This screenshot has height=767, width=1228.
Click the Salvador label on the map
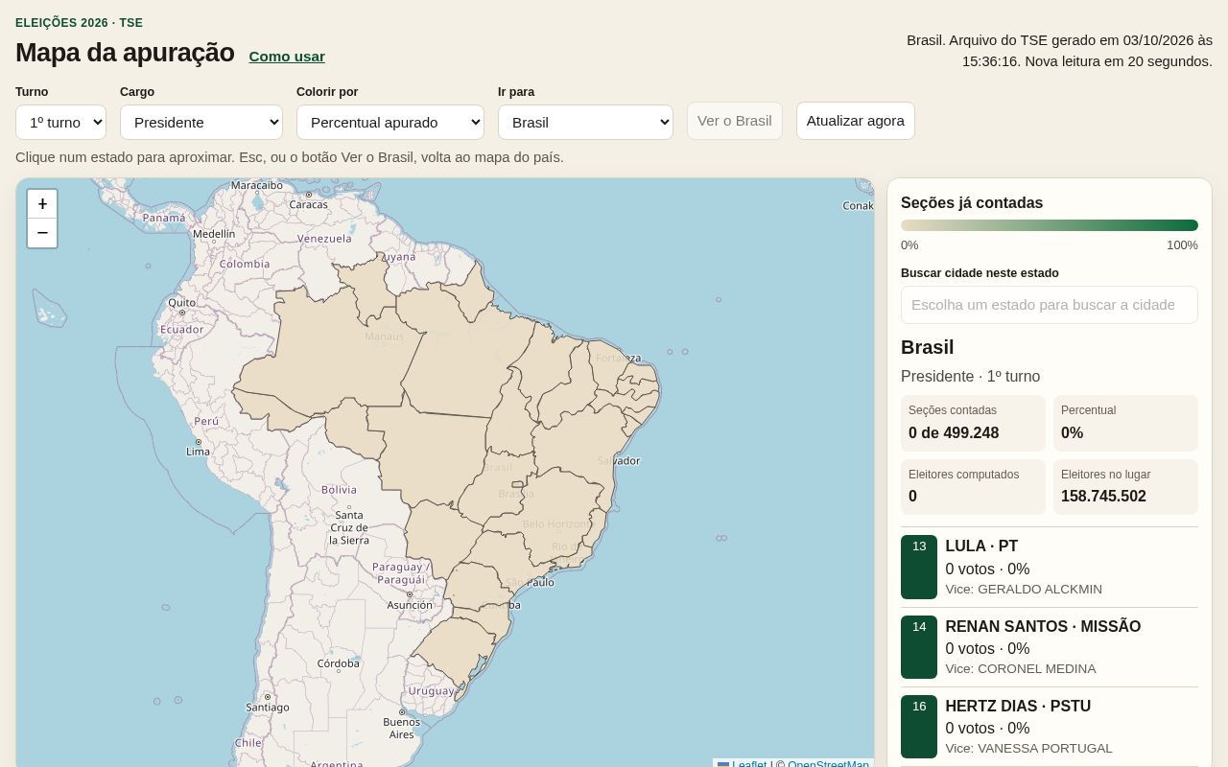pos(619,460)
